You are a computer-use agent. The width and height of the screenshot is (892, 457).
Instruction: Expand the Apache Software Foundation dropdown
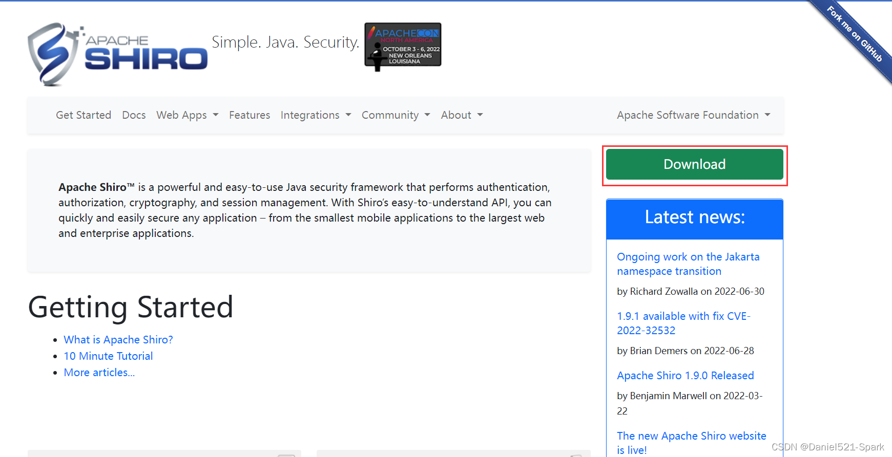pyautogui.click(x=694, y=115)
